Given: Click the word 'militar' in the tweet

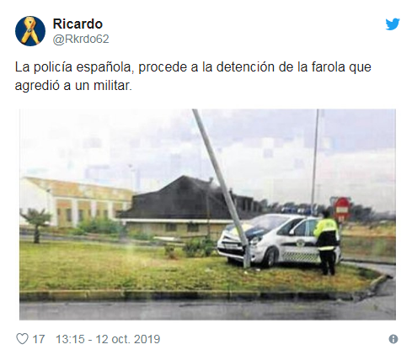Looking at the screenshot, I should pyautogui.click(x=113, y=85).
